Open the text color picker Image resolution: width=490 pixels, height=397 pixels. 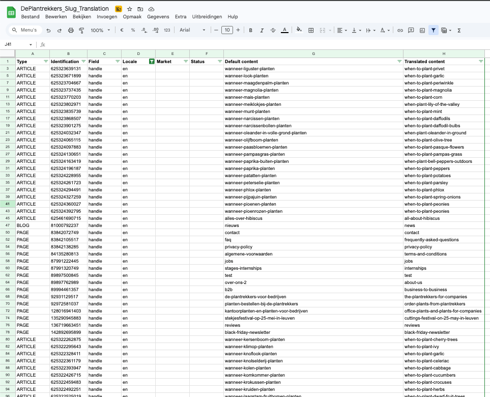(x=284, y=31)
